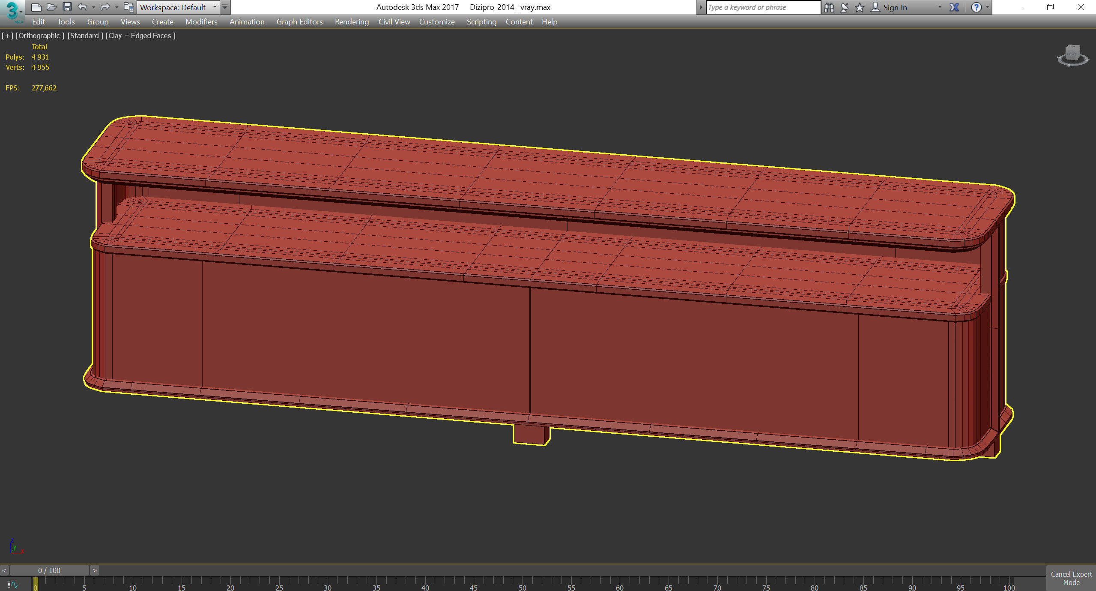The image size is (1096, 591).
Task: Open a file with folder icon
Action: tap(51, 7)
